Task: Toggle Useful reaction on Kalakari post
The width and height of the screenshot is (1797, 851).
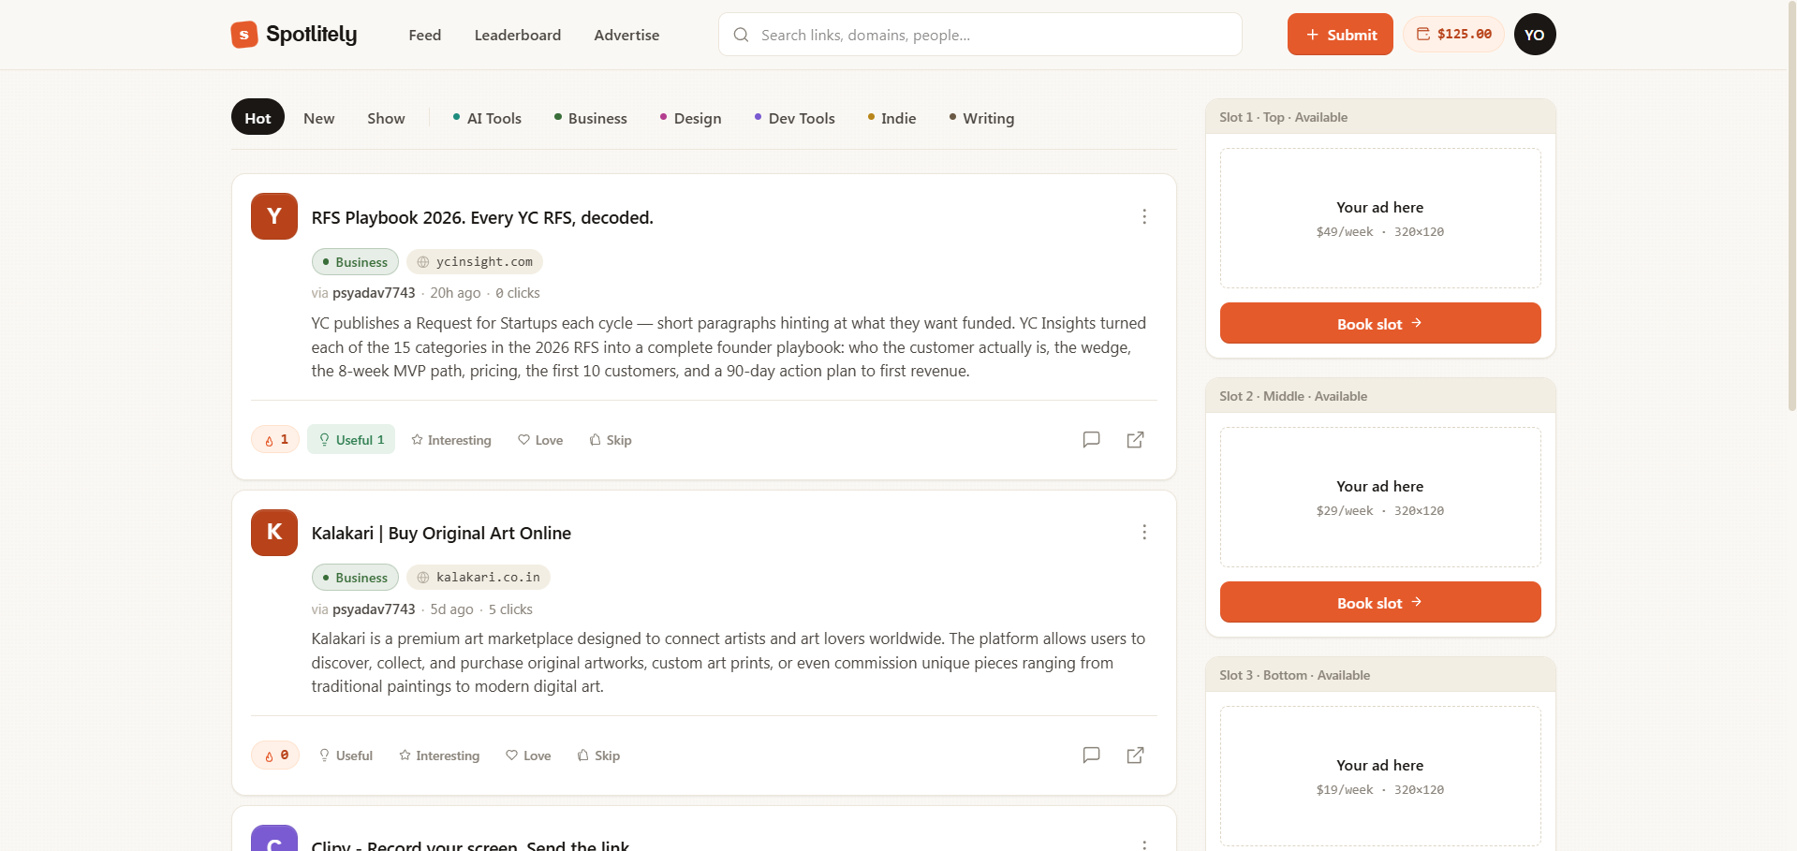Action: 346,756
